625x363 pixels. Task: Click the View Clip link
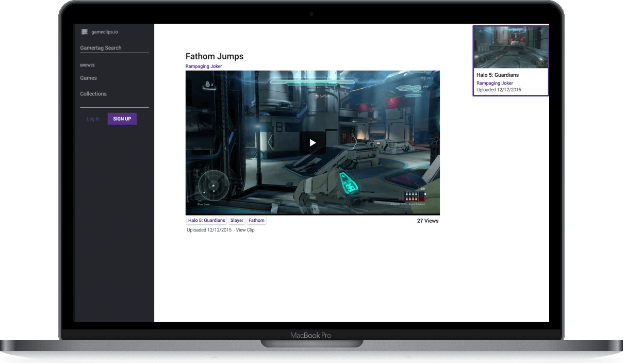coord(245,230)
